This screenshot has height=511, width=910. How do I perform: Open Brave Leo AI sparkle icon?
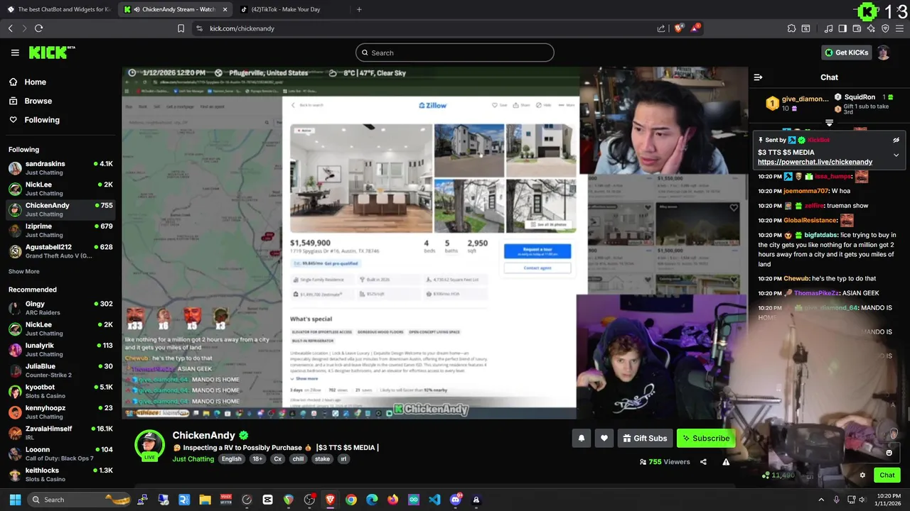point(871,28)
